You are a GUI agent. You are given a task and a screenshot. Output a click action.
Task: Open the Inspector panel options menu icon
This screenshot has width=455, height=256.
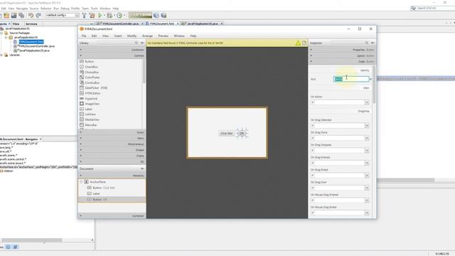click(x=373, y=43)
